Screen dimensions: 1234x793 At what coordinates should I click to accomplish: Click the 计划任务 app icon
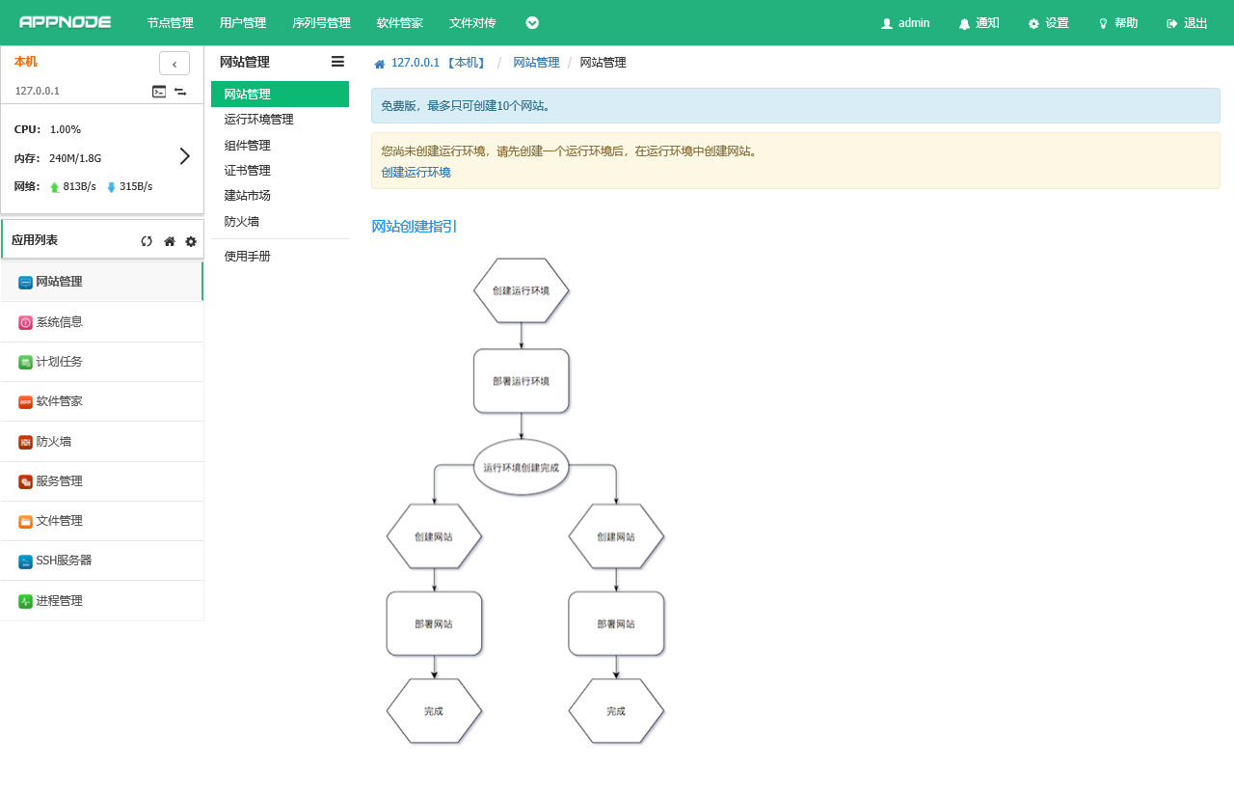click(x=25, y=363)
